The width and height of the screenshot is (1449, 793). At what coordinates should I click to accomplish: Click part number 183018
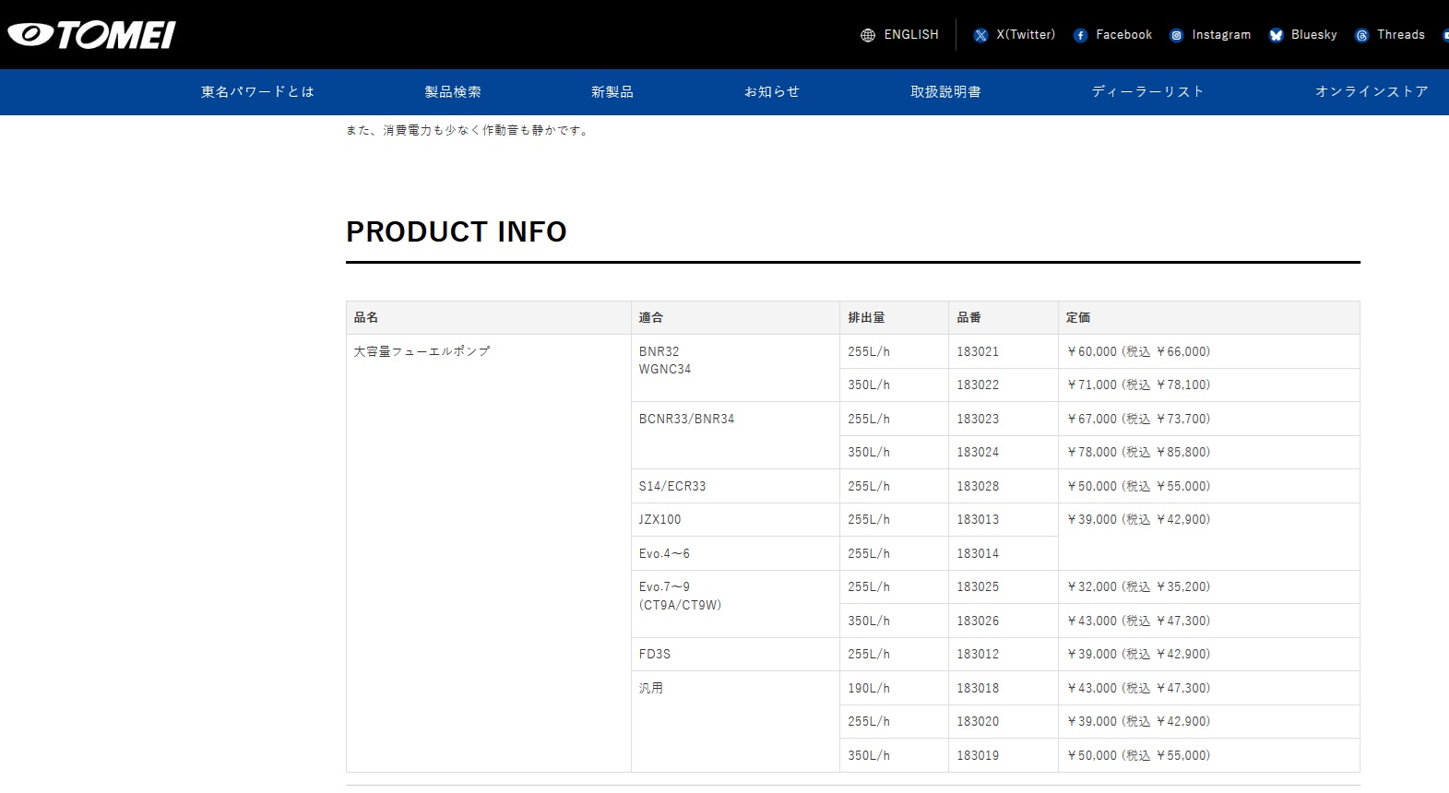pos(978,688)
